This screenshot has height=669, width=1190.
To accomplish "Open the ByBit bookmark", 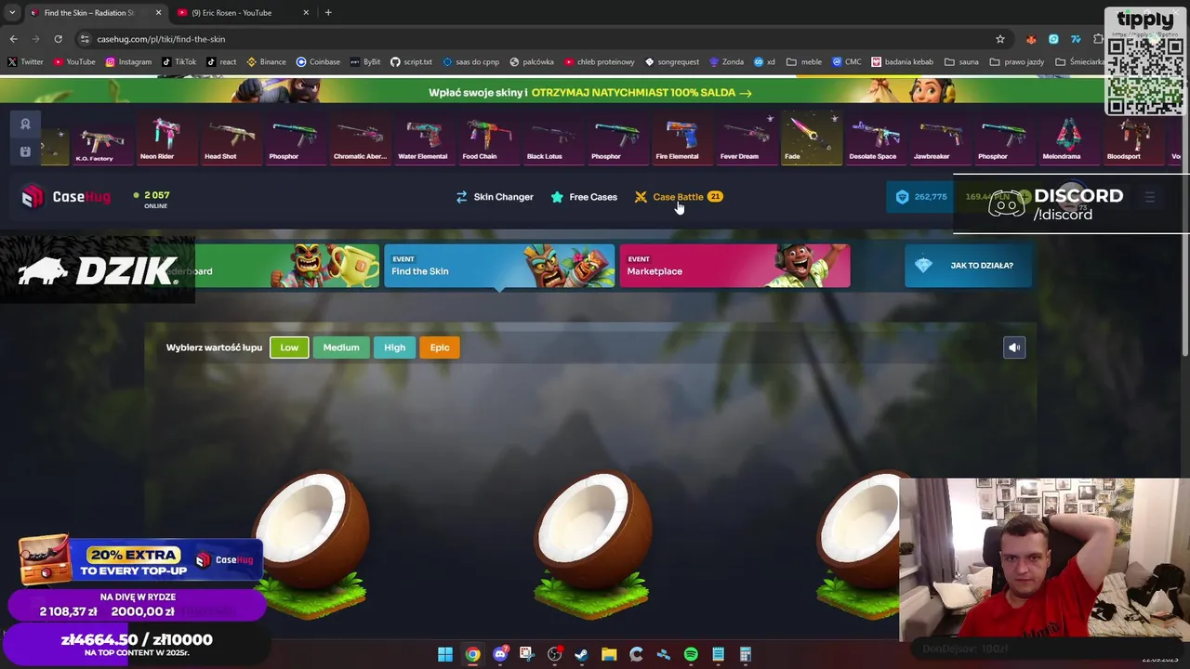I will pyautogui.click(x=365, y=62).
